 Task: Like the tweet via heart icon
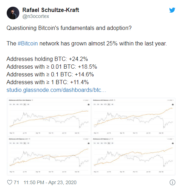click(x=10, y=182)
